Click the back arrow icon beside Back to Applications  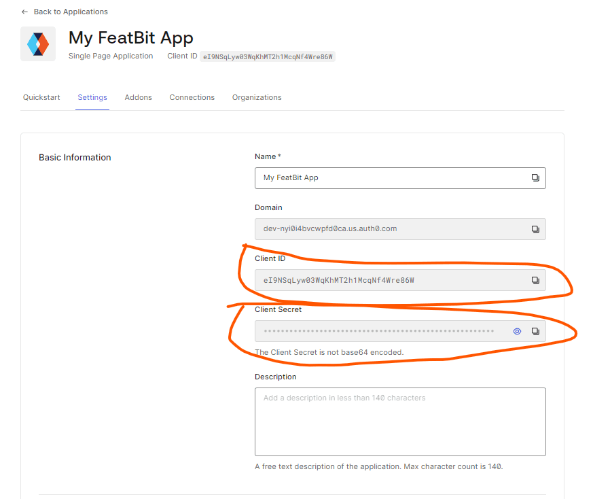pos(25,12)
